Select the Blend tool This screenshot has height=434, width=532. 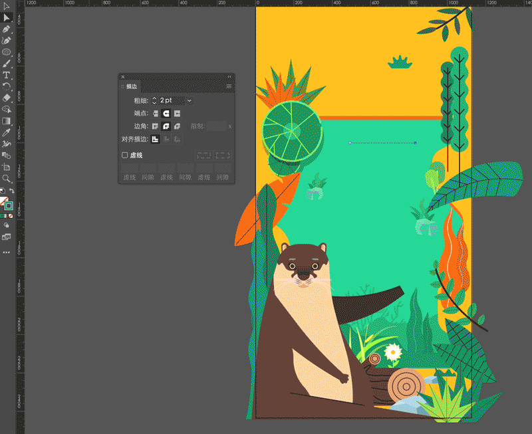click(6, 156)
